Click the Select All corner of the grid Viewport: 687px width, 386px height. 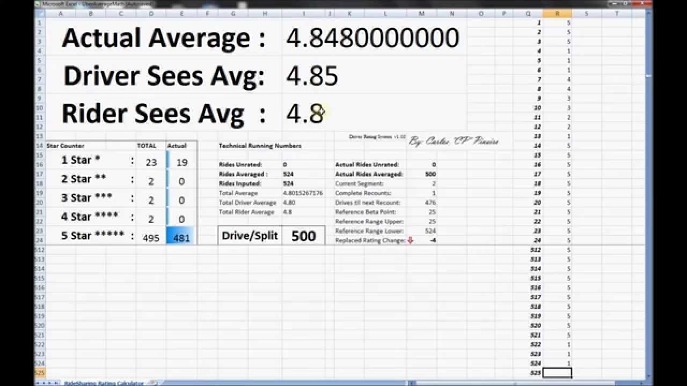pyautogui.click(x=39, y=13)
